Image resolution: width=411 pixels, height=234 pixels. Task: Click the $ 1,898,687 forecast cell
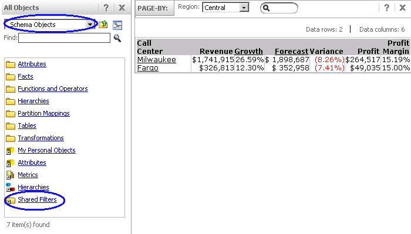pyautogui.click(x=287, y=59)
